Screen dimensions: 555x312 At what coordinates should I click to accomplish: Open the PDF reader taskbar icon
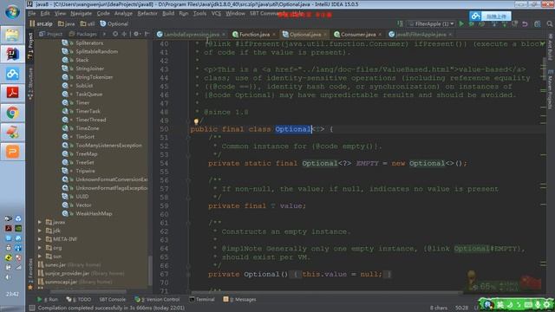tap(12, 93)
